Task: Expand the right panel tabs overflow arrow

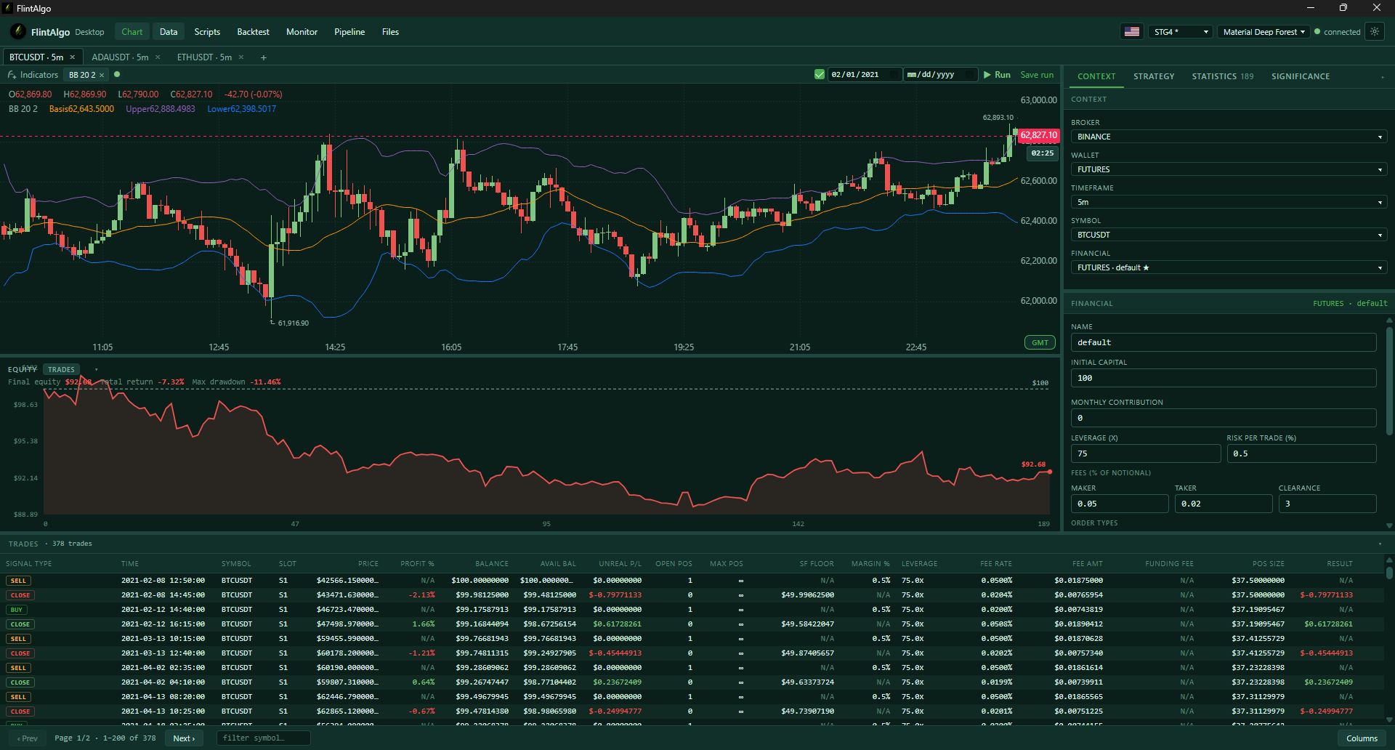Action: (1383, 76)
